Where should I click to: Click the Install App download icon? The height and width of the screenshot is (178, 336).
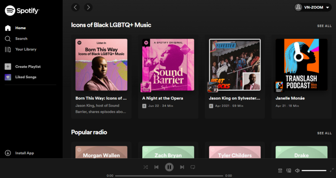pyautogui.click(x=8, y=153)
